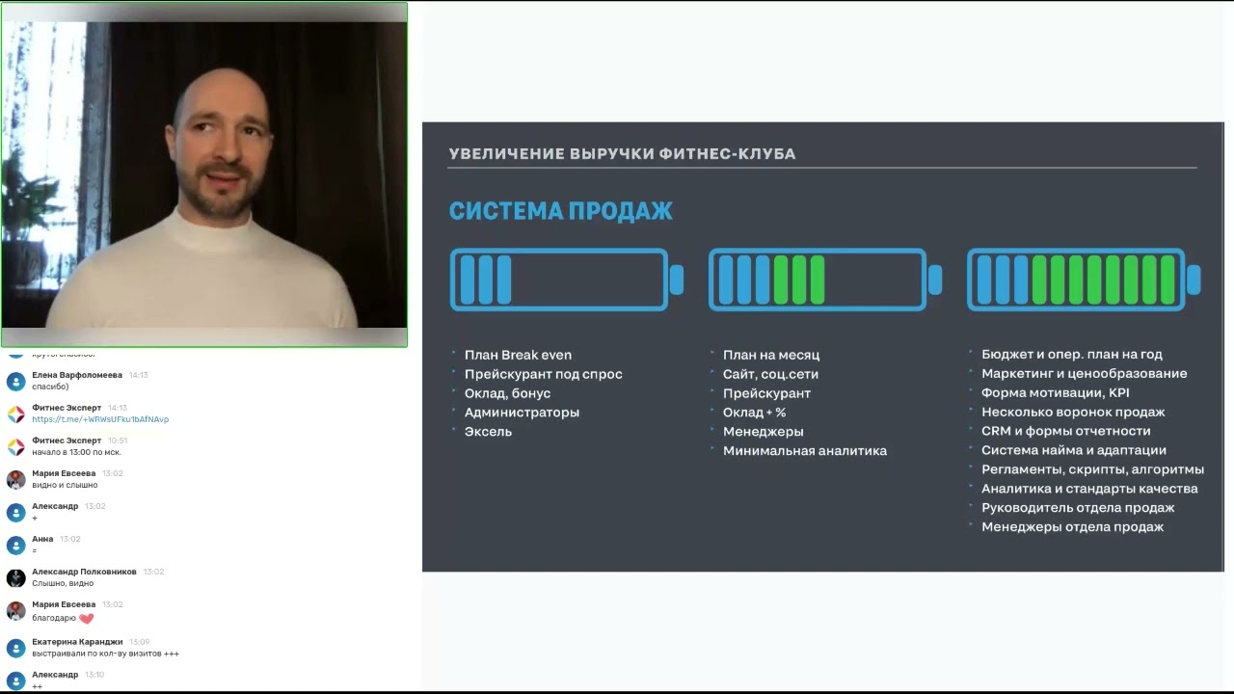Click the bullet 'Бюджет и опер. план на год'
Viewport: 1234px width, 694px height.
[x=1072, y=354]
